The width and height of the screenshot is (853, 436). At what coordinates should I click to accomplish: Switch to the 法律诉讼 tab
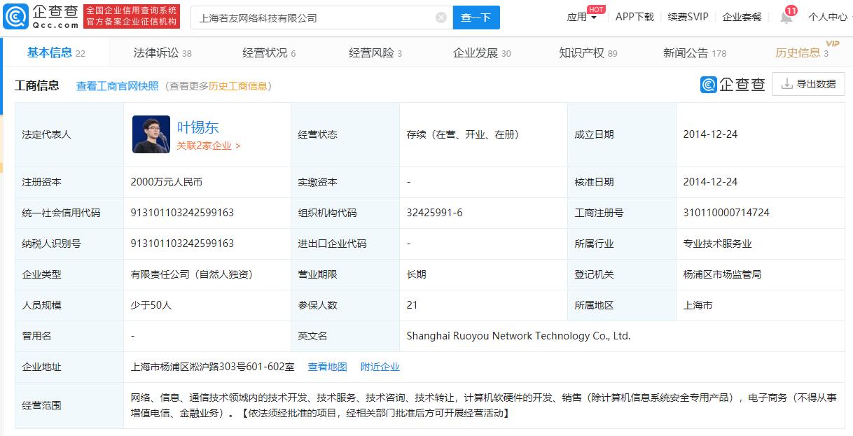pyautogui.click(x=161, y=52)
